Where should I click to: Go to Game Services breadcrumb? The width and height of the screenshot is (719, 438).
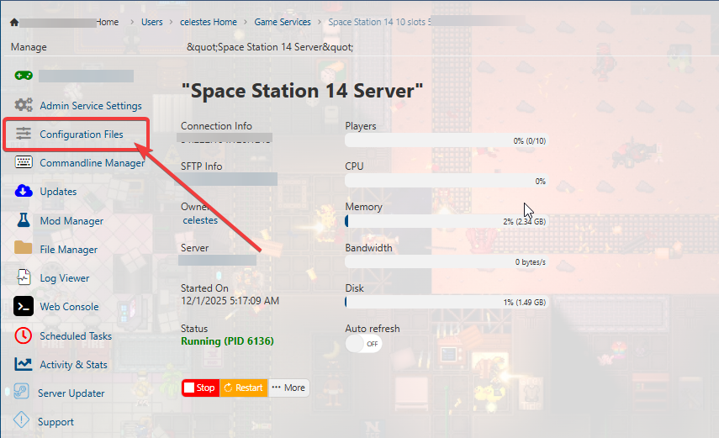click(283, 22)
